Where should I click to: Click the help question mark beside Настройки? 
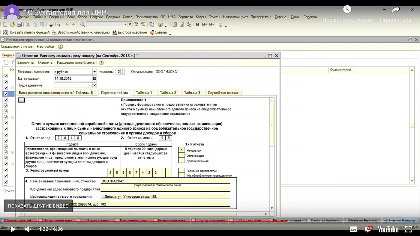click(61, 46)
